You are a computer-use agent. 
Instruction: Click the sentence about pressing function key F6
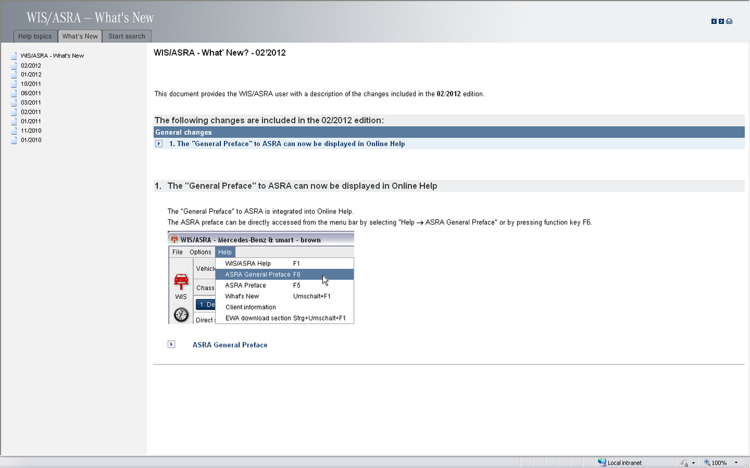[380, 222]
